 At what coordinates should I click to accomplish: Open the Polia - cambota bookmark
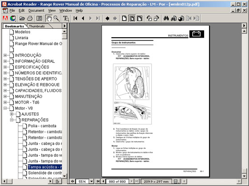point(42,126)
